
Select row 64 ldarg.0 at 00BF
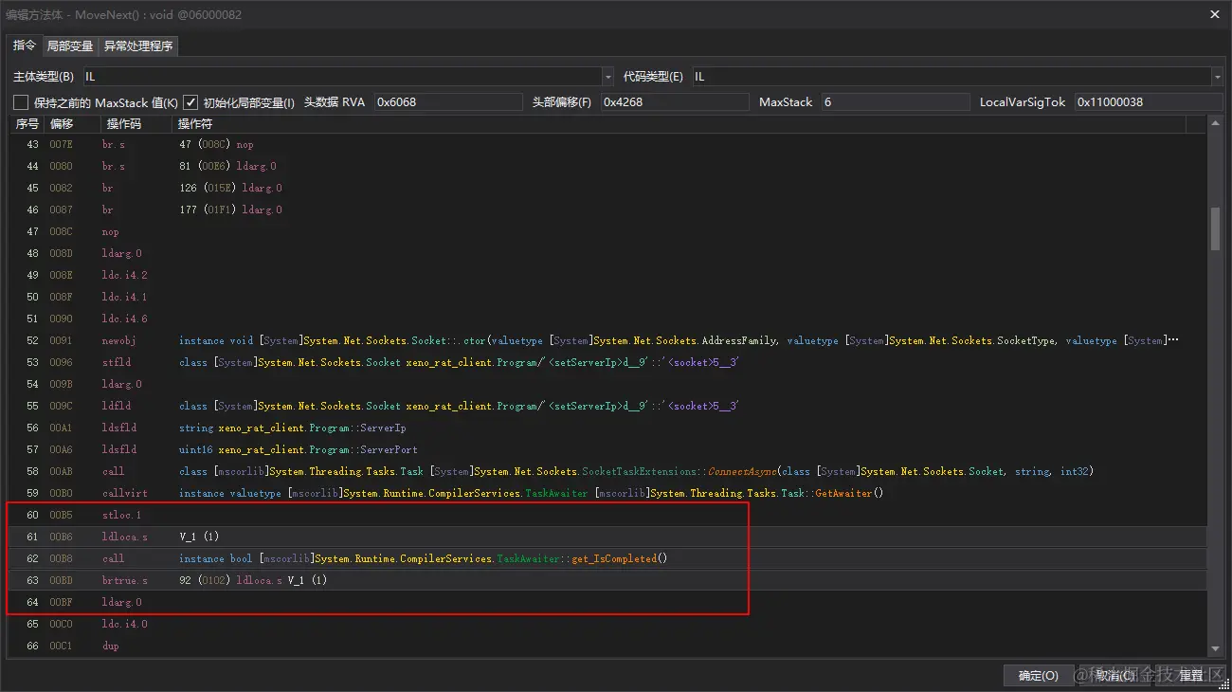point(607,602)
